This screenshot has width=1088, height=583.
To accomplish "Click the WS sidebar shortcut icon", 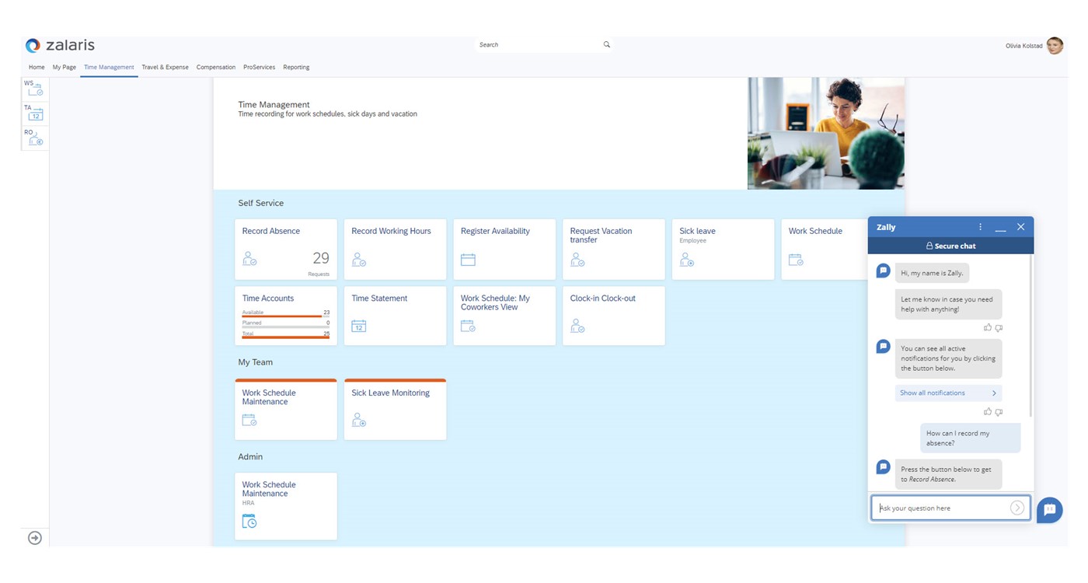I will click(x=35, y=89).
